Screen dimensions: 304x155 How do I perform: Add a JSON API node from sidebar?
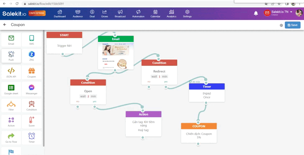tap(11, 71)
